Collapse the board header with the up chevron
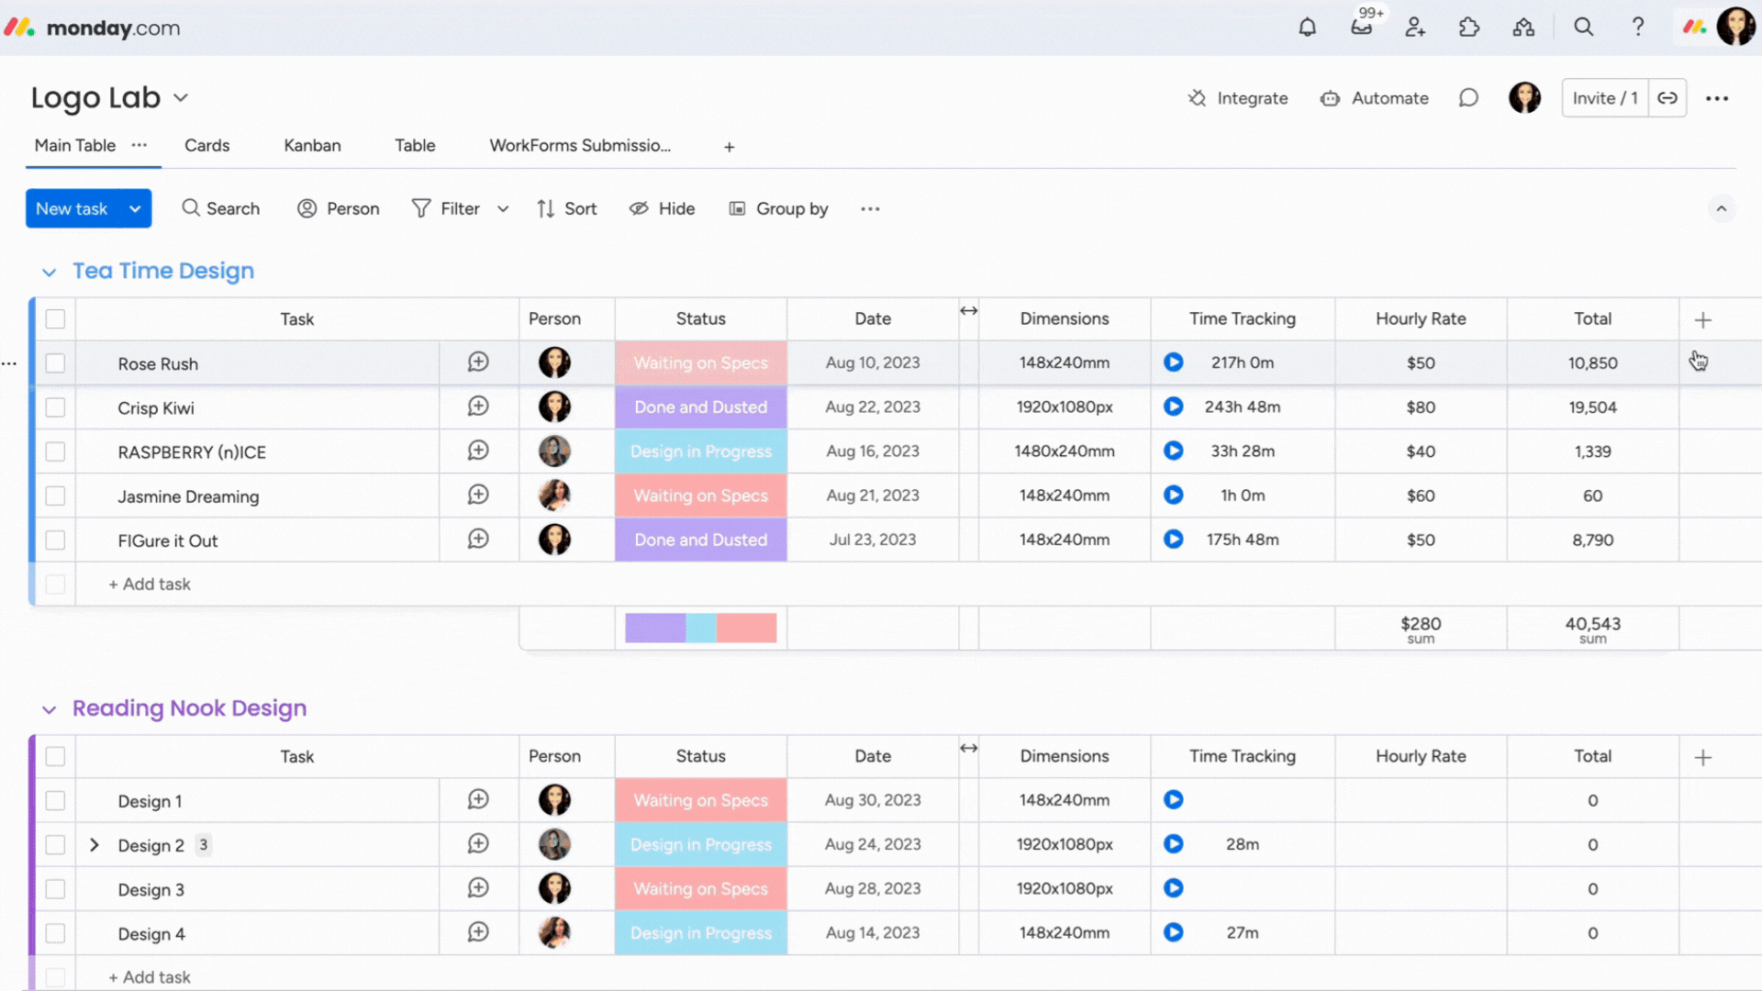Image resolution: width=1762 pixels, height=991 pixels. click(1721, 209)
